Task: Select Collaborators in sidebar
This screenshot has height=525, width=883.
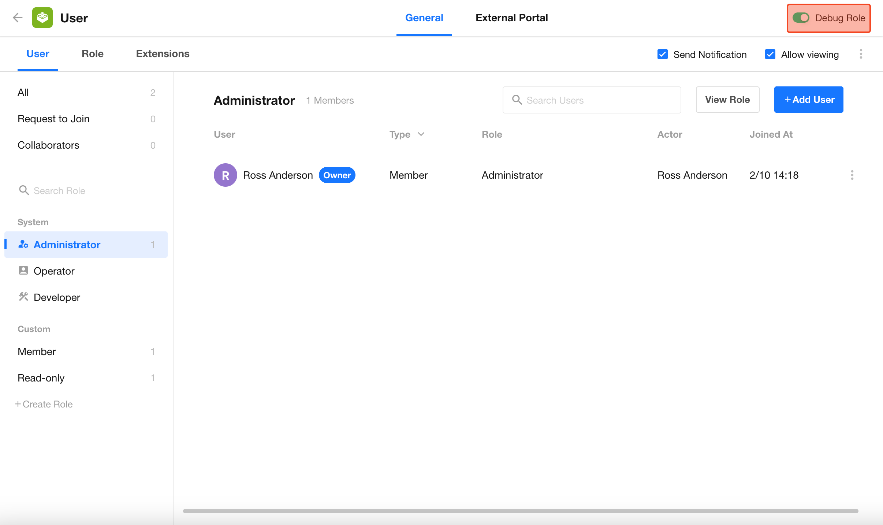Action: (86, 145)
